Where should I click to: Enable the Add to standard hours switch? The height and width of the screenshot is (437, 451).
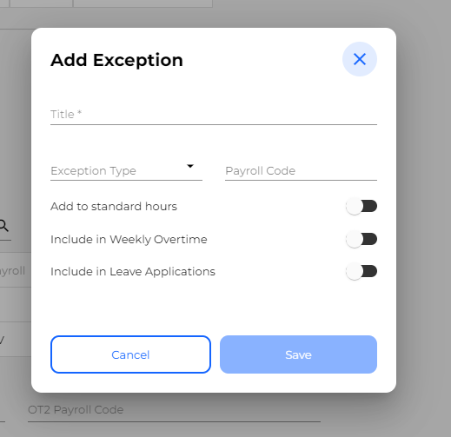pyautogui.click(x=361, y=207)
